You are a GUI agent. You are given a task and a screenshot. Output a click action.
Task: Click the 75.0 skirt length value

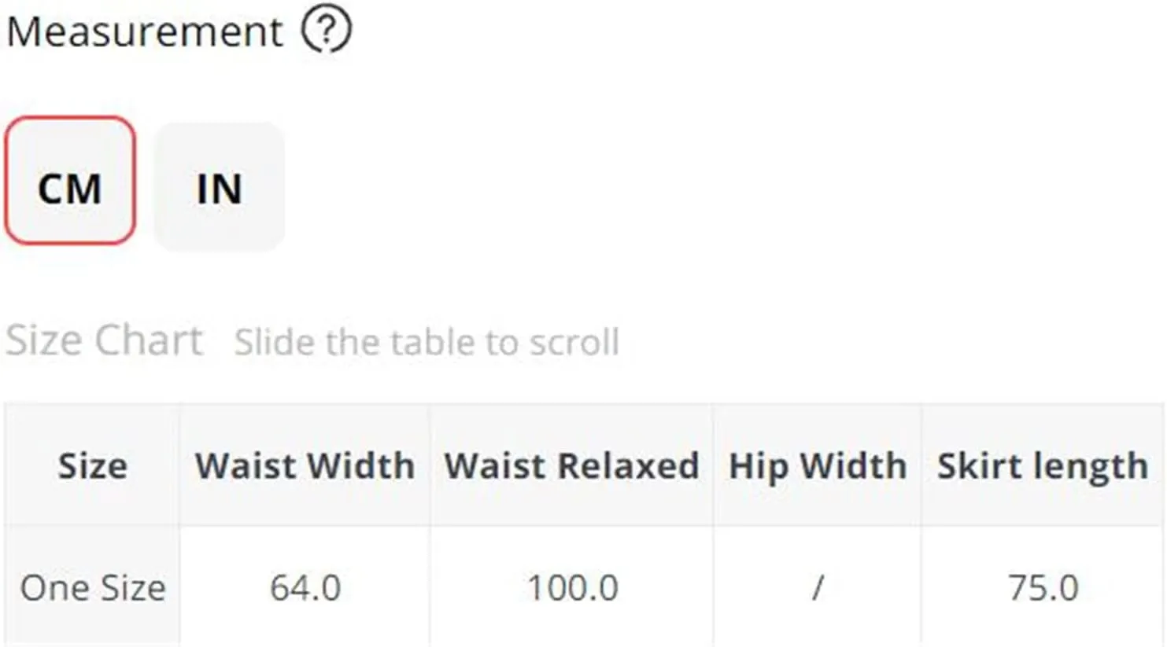coord(1043,587)
